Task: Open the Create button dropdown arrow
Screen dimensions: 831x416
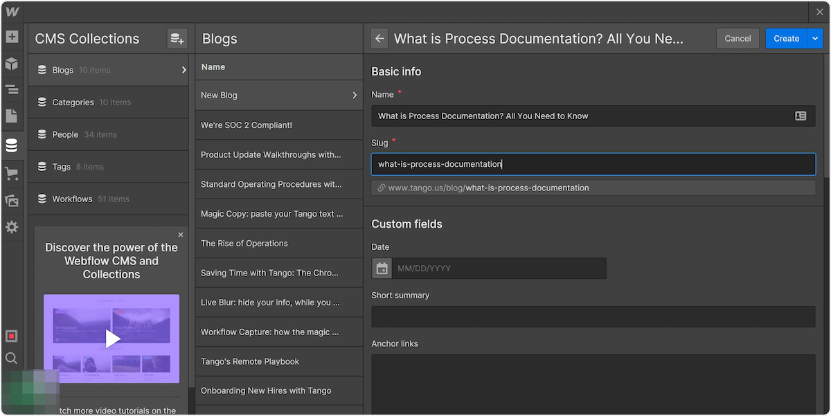Action: coord(815,39)
